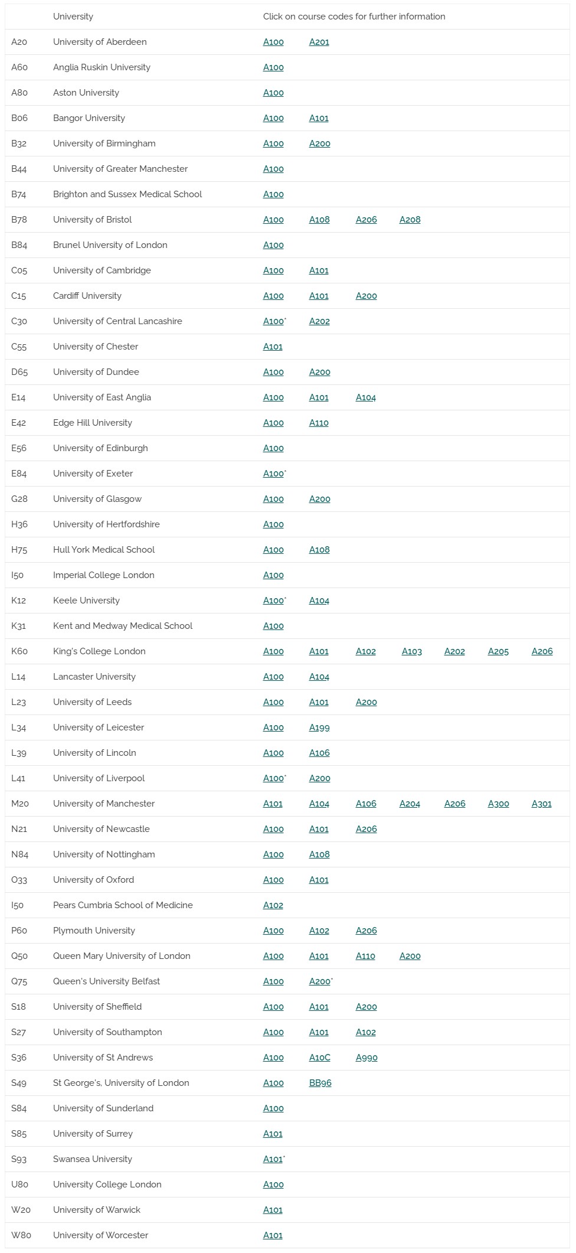Select Pears Cumbria School A102 code
The image size is (576, 1253).
coord(273,905)
